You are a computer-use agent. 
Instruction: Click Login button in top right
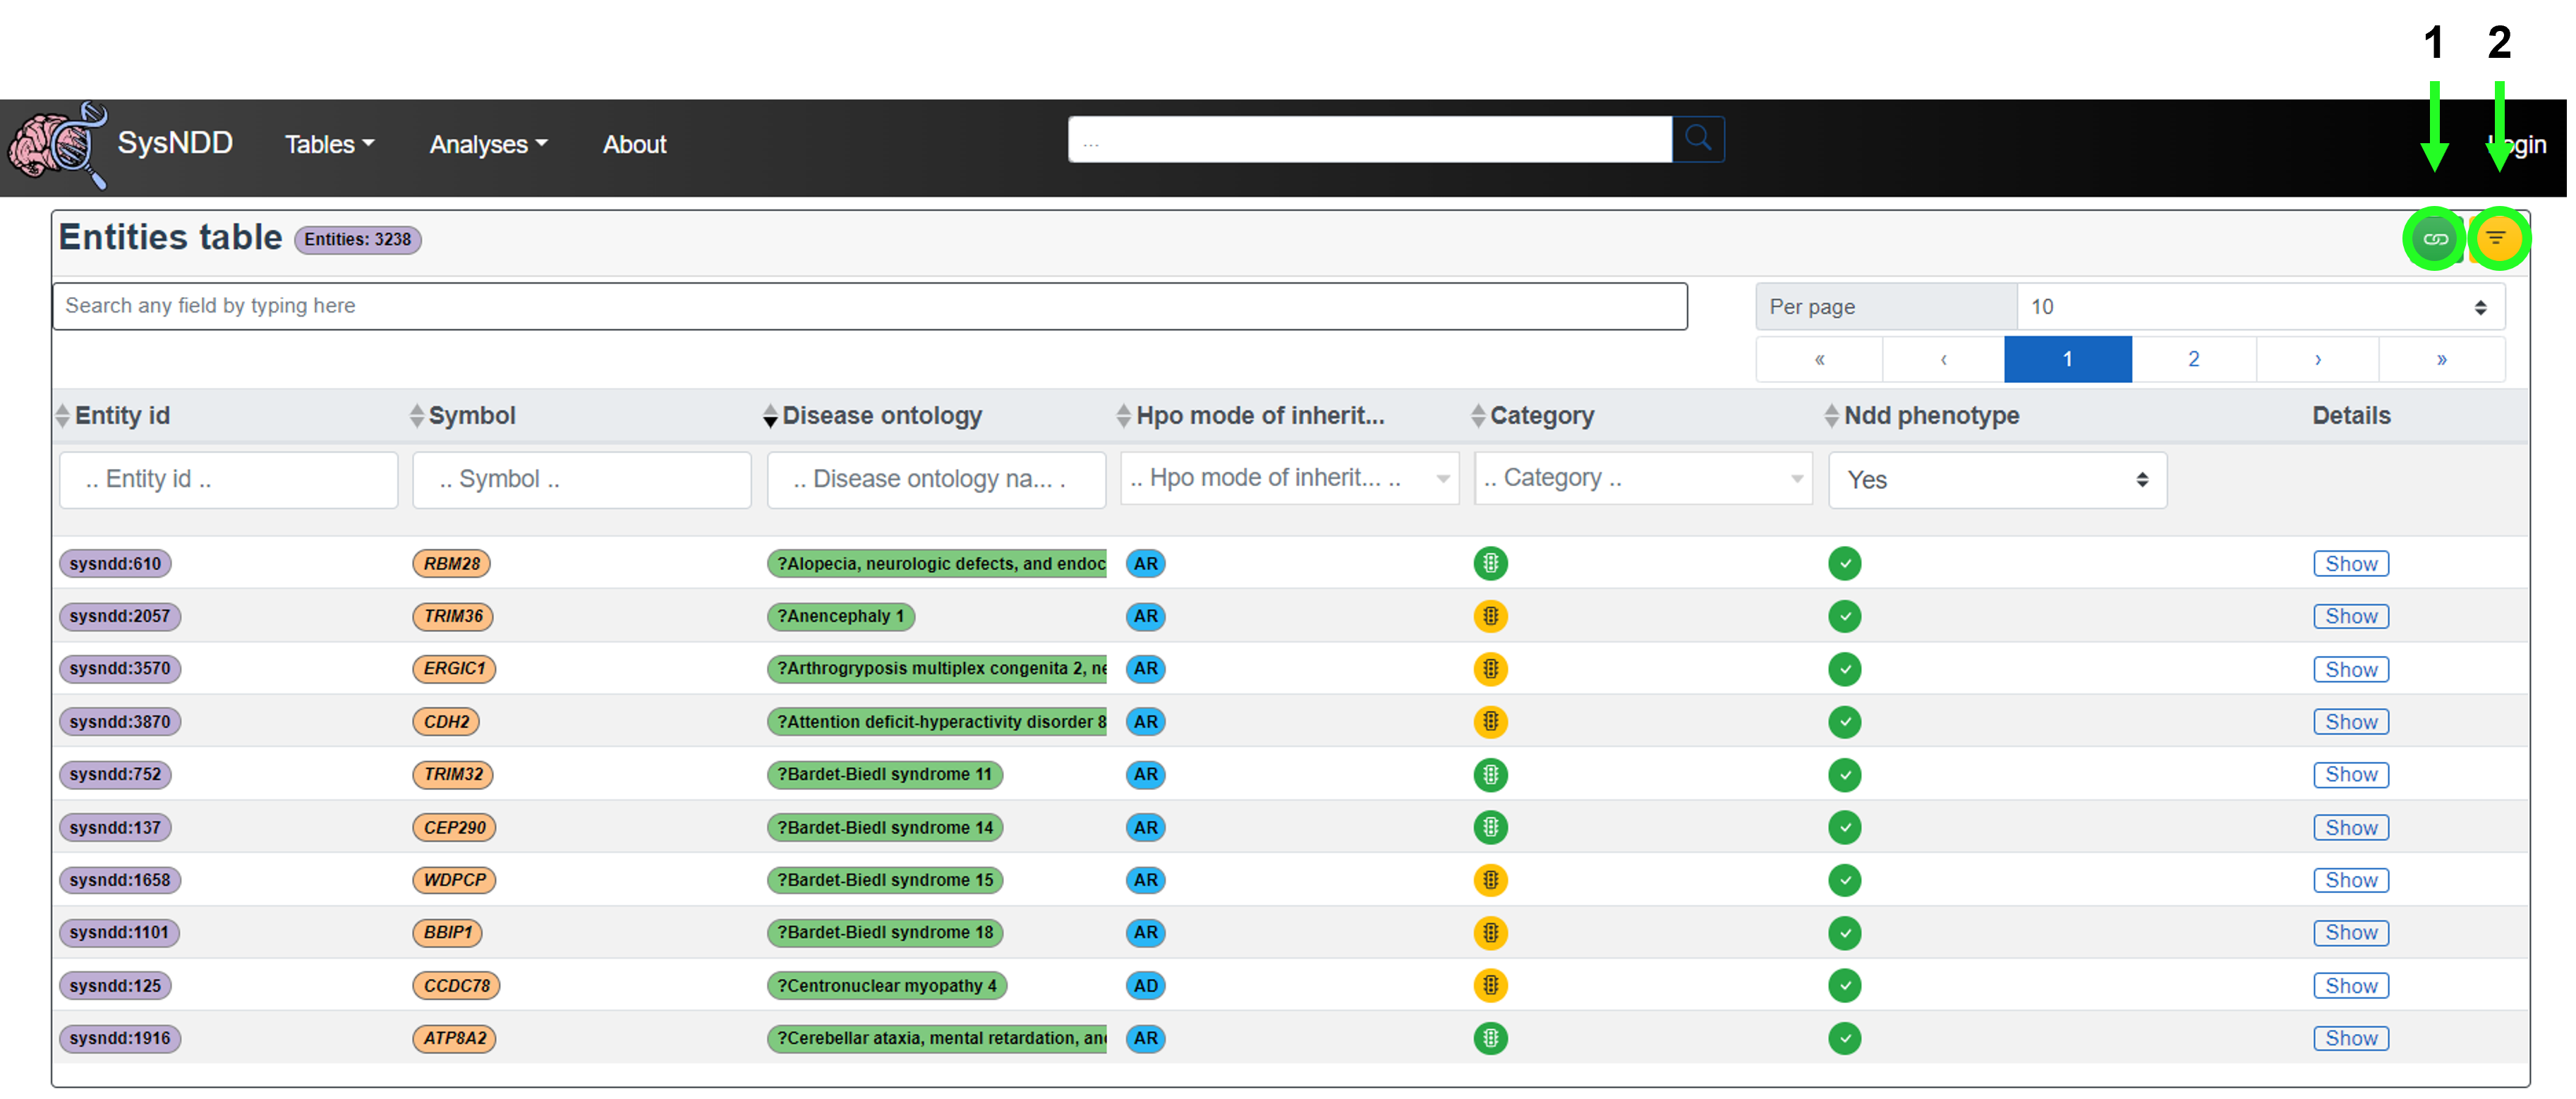tap(2515, 143)
